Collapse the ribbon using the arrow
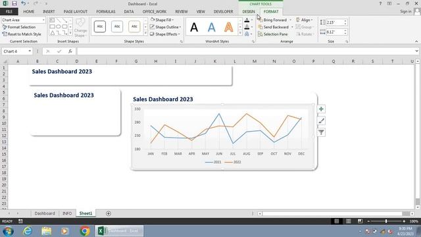 click(416, 41)
